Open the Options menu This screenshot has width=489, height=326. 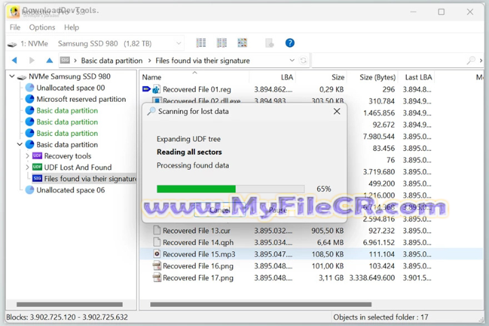42,27
